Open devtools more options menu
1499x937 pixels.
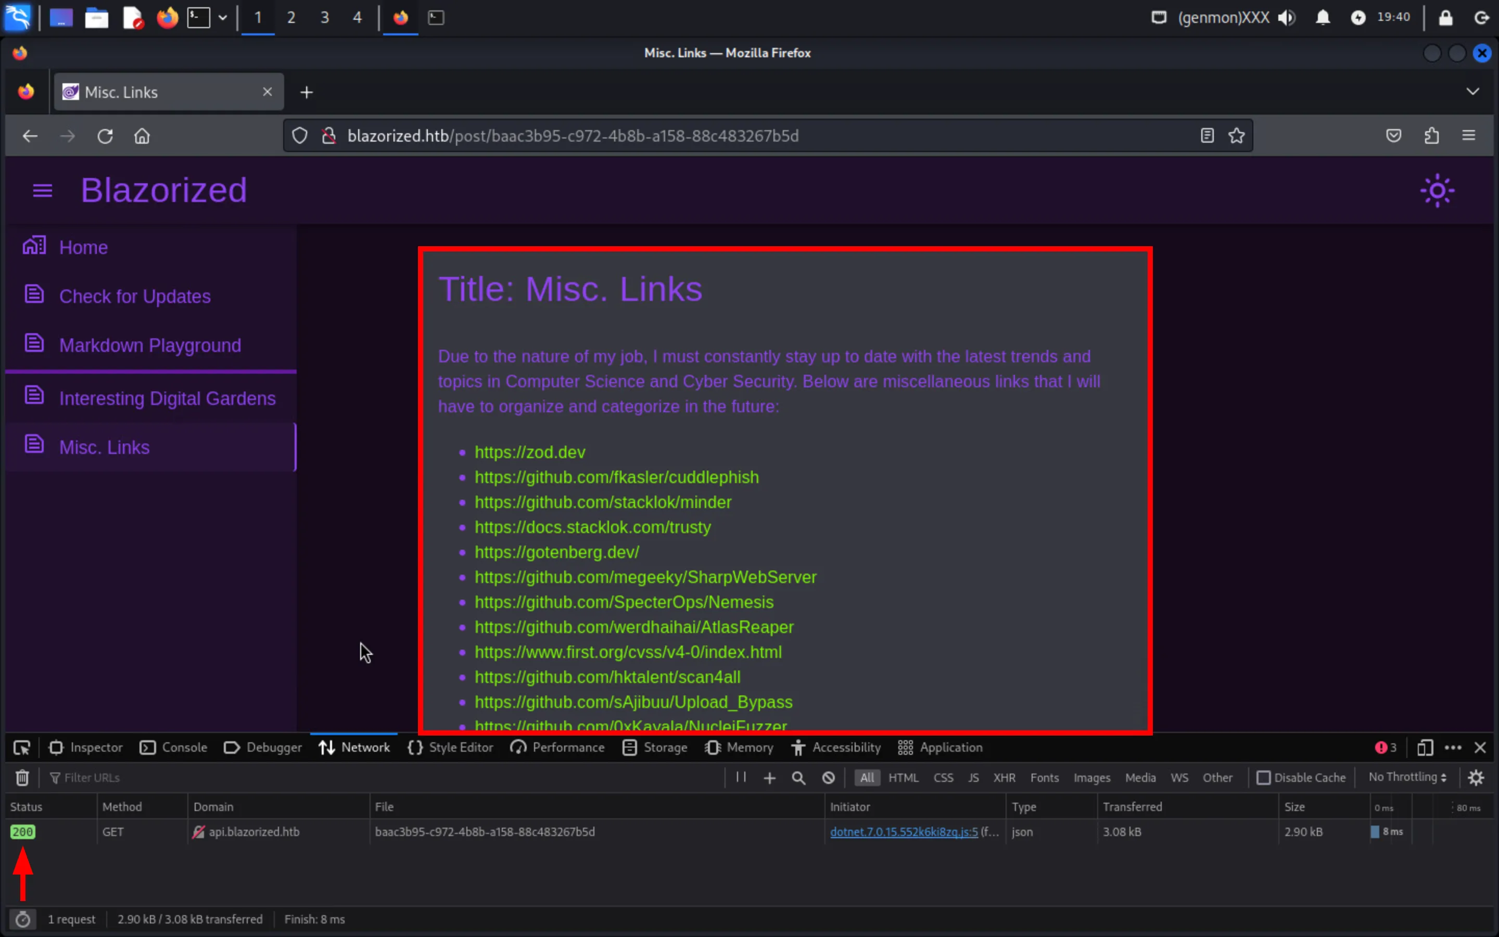click(x=1453, y=748)
